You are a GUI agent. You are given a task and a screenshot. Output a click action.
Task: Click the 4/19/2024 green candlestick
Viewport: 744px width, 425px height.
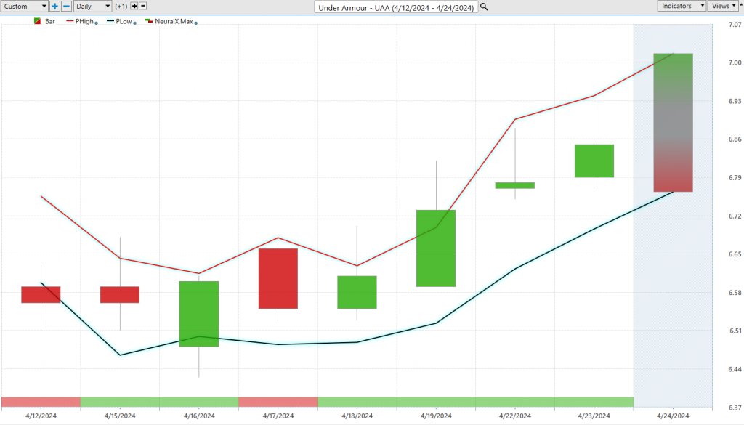436,248
